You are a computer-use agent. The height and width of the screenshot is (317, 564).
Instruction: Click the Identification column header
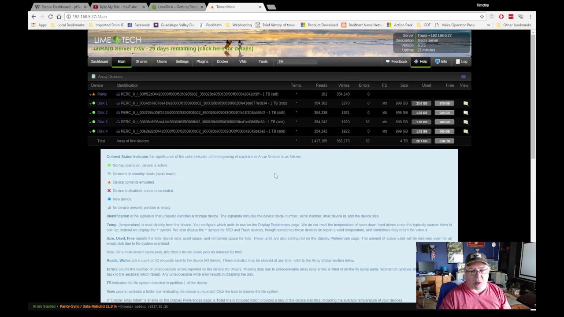click(x=127, y=85)
